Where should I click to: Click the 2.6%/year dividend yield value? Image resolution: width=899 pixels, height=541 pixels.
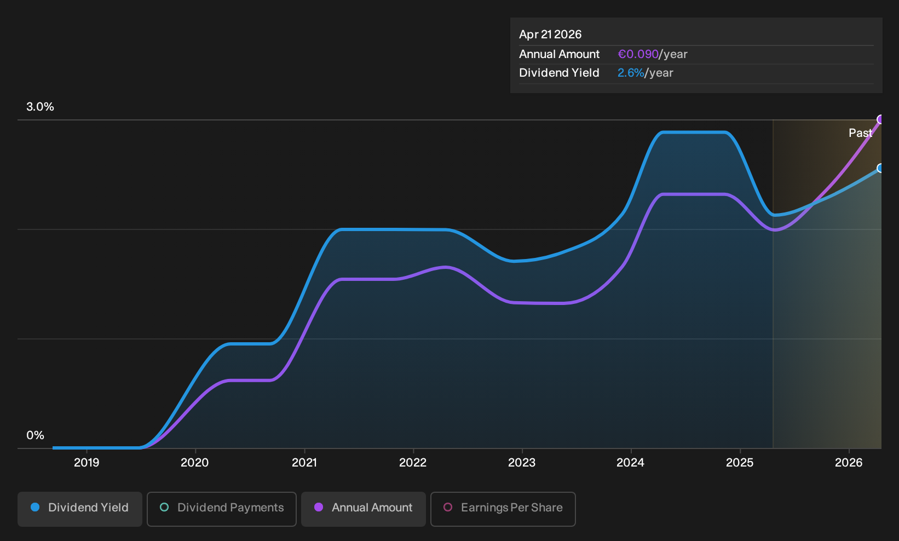tap(646, 73)
